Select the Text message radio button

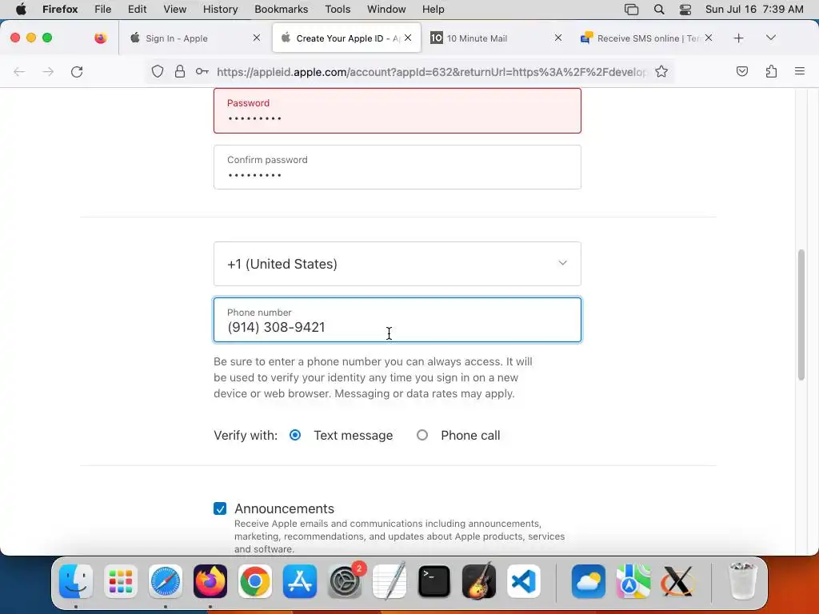point(295,435)
